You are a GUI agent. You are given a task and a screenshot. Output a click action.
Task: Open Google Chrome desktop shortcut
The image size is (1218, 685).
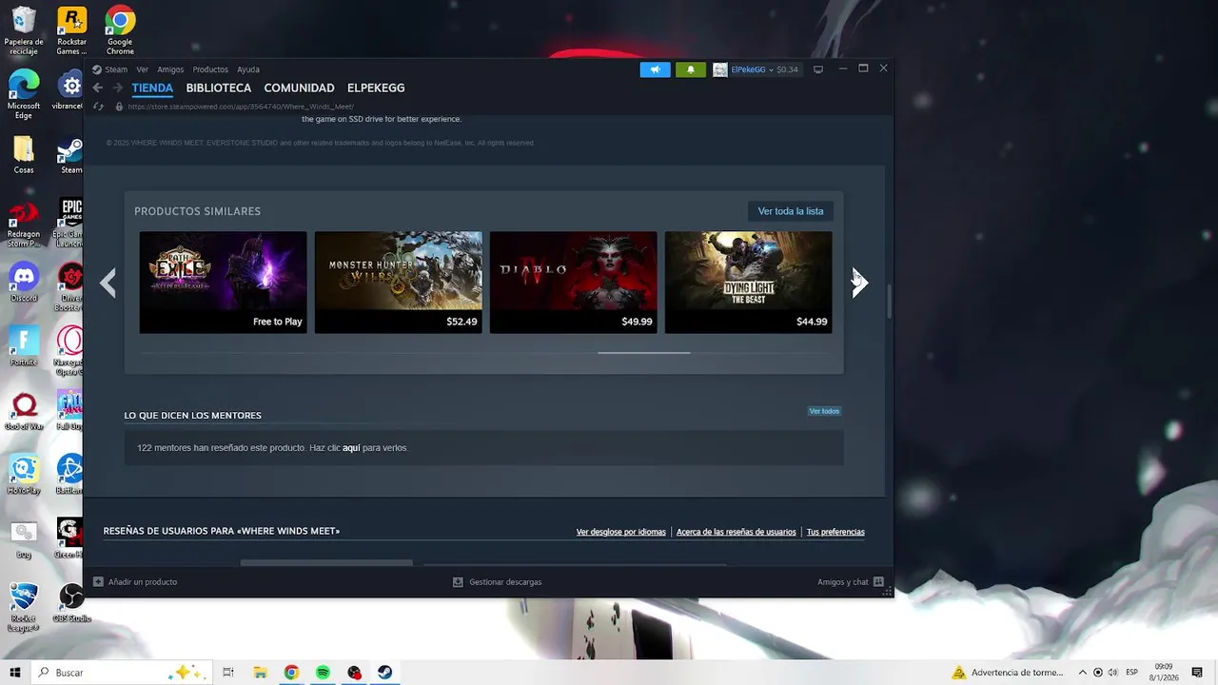[x=120, y=31]
